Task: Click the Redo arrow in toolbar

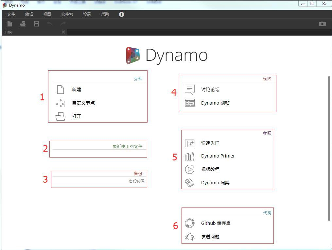Action: 63,24
